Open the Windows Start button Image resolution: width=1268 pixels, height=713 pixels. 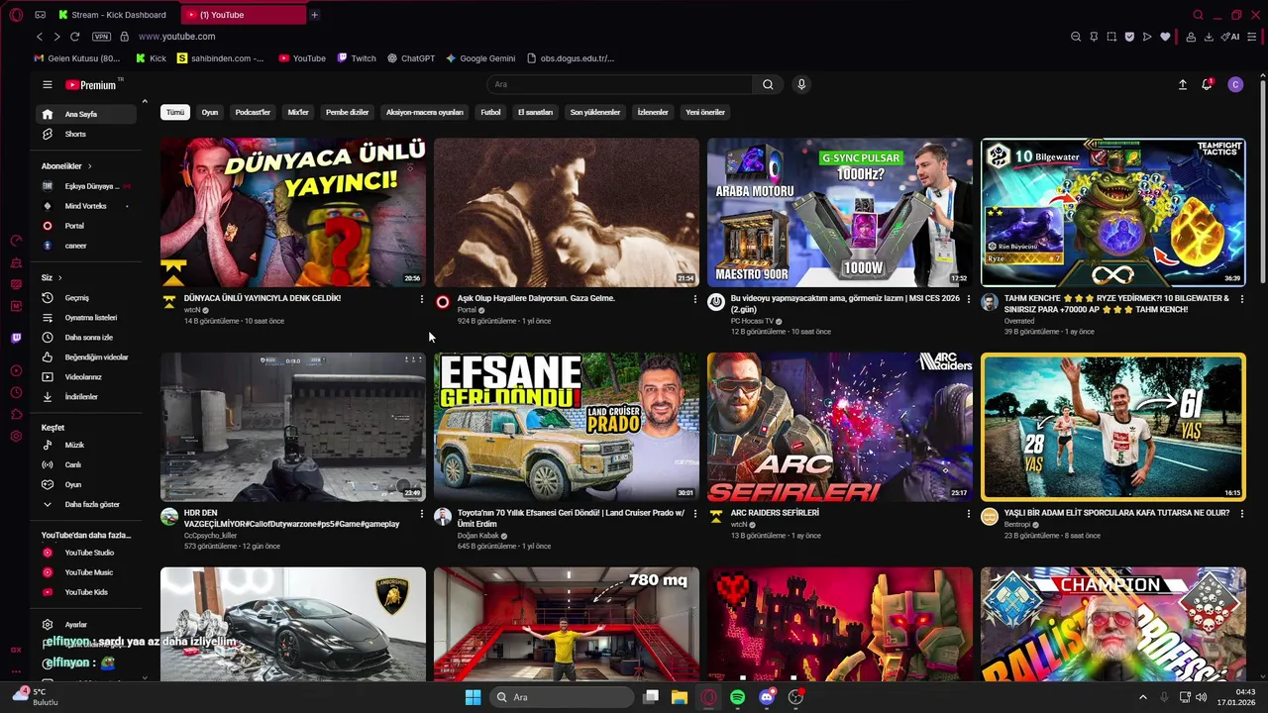(473, 697)
